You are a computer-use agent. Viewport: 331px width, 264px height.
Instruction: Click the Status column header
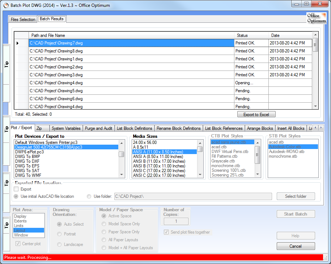coord(251,35)
